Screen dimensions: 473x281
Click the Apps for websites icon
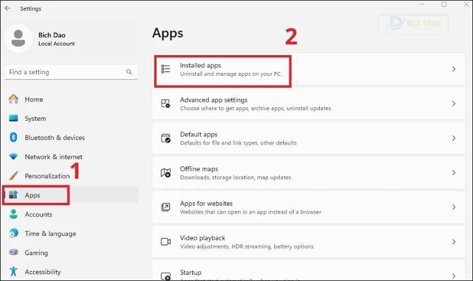click(x=166, y=207)
